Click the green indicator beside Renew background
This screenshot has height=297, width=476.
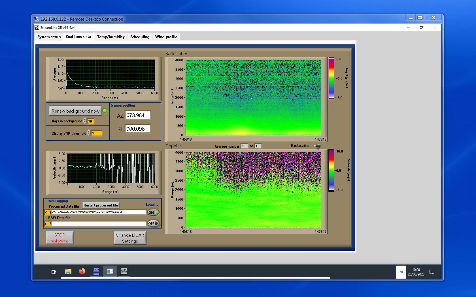coord(105,111)
